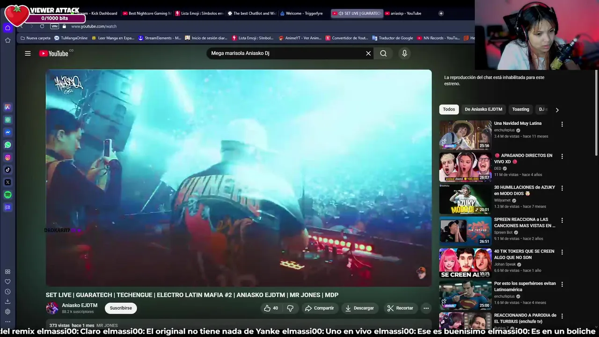Open options for 40 TIK TOKERS video
The image size is (599, 337).
click(x=562, y=252)
